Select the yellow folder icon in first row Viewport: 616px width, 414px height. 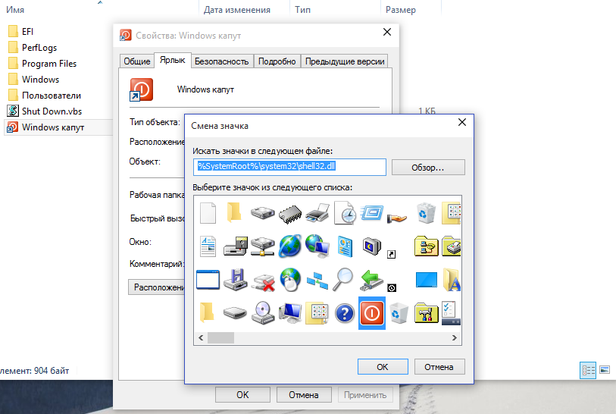234,212
